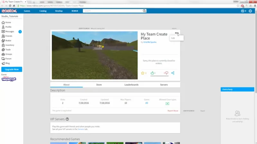
Task: Click inside the Roblox search field
Action: pos(112,11)
